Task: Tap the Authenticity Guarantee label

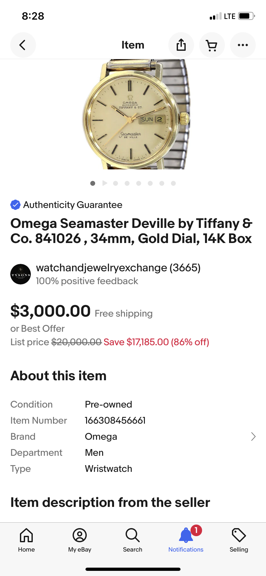Action: tap(73, 205)
